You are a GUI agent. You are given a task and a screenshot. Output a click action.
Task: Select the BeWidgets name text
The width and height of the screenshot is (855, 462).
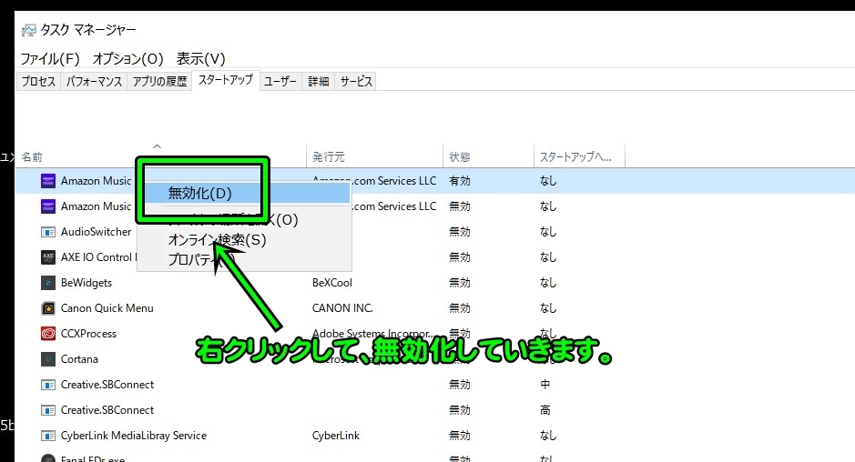point(87,283)
